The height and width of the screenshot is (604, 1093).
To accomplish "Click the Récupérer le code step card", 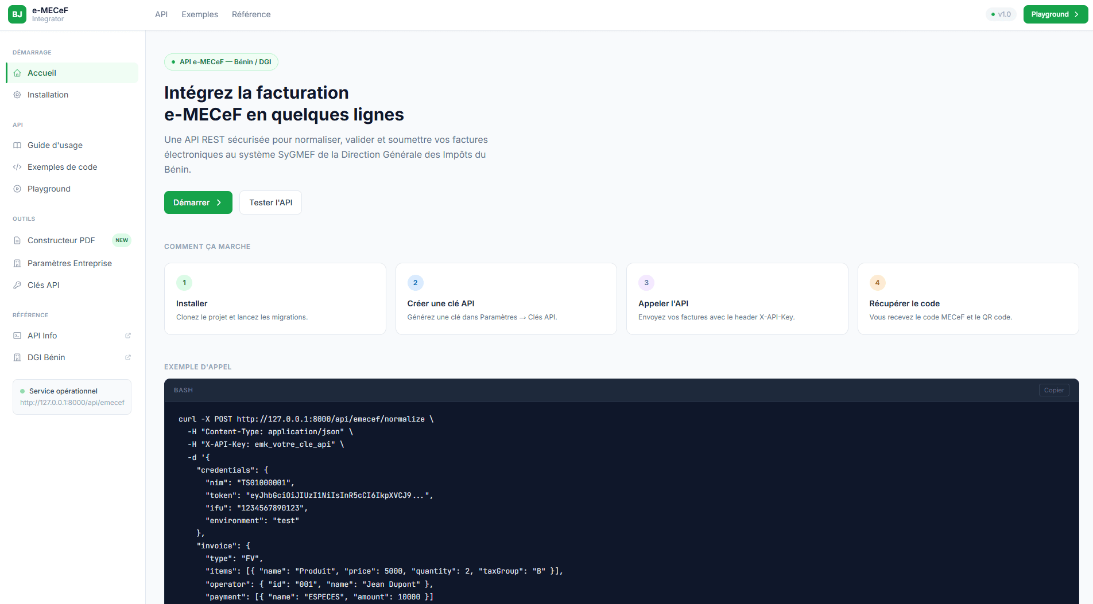I will point(968,299).
